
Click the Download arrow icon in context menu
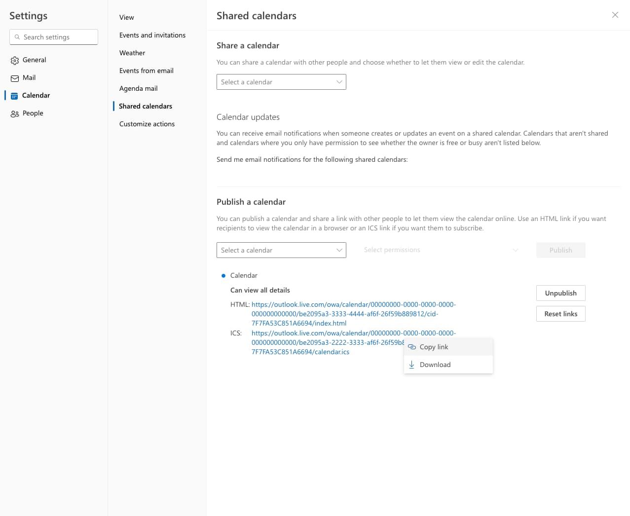(x=412, y=365)
